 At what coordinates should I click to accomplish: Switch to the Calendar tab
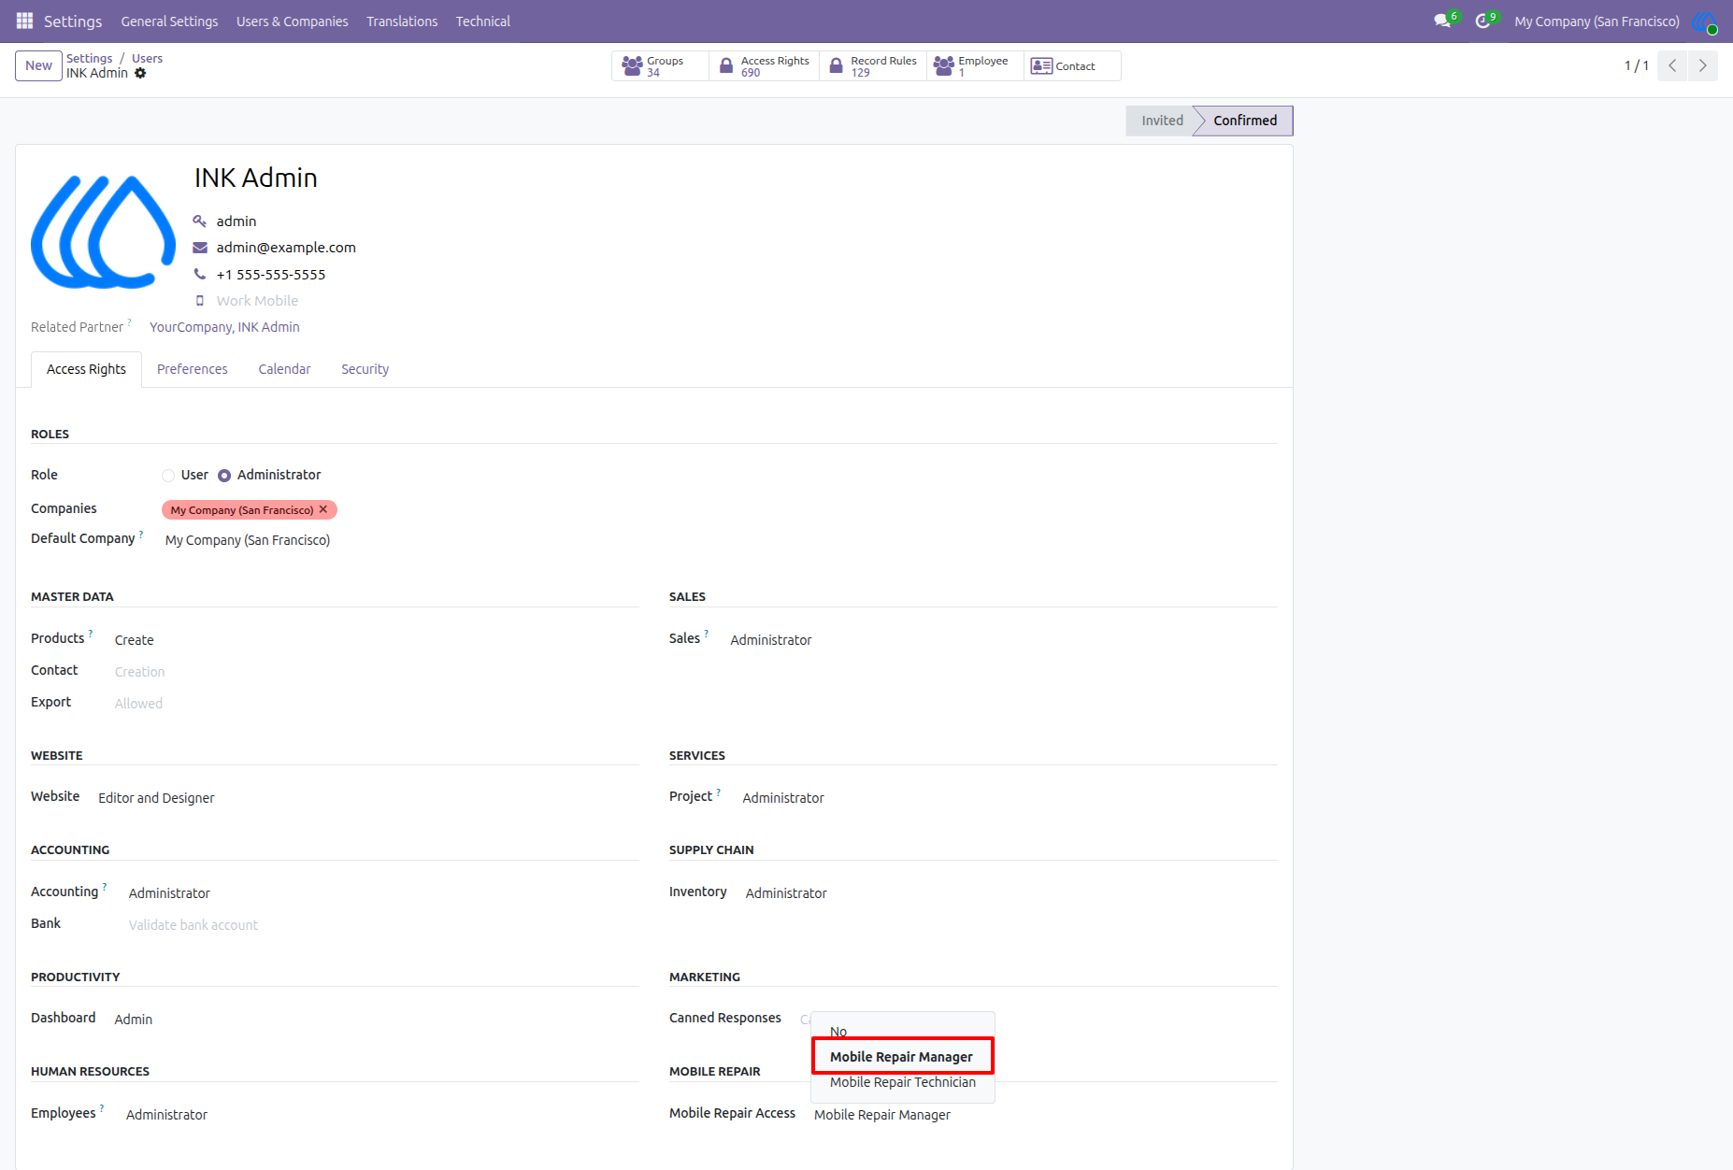tap(285, 369)
